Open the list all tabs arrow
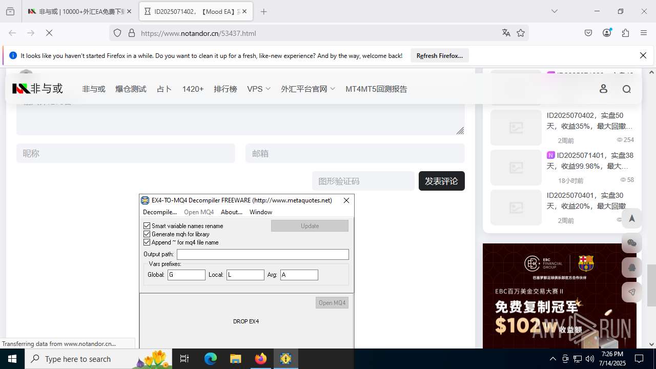The height and width of the screenshot is (369, 656). point(555,11)
